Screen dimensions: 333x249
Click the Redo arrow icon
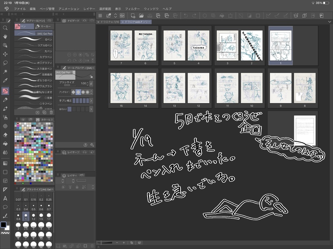coord(194,16)
